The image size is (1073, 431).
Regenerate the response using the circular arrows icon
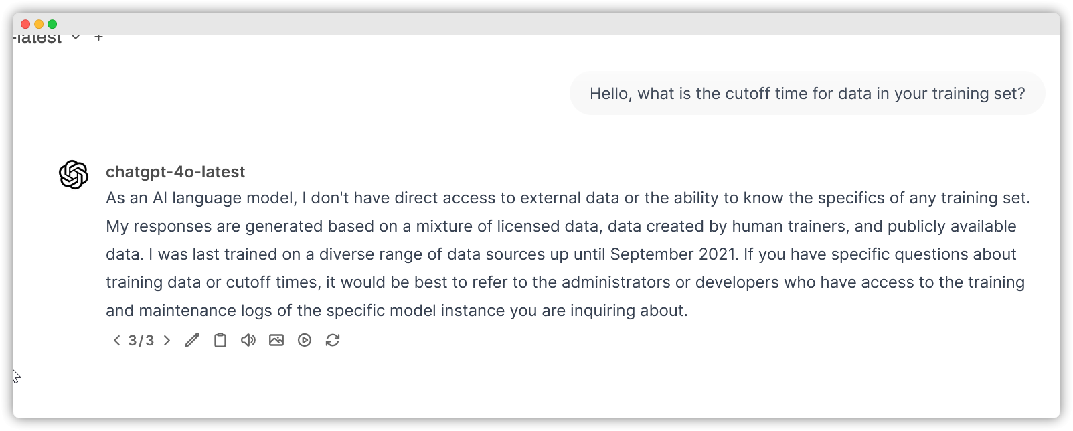(333, 340)
